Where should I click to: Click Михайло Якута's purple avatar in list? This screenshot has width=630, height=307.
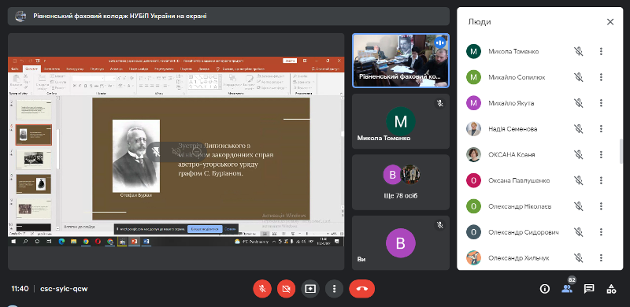474,103
